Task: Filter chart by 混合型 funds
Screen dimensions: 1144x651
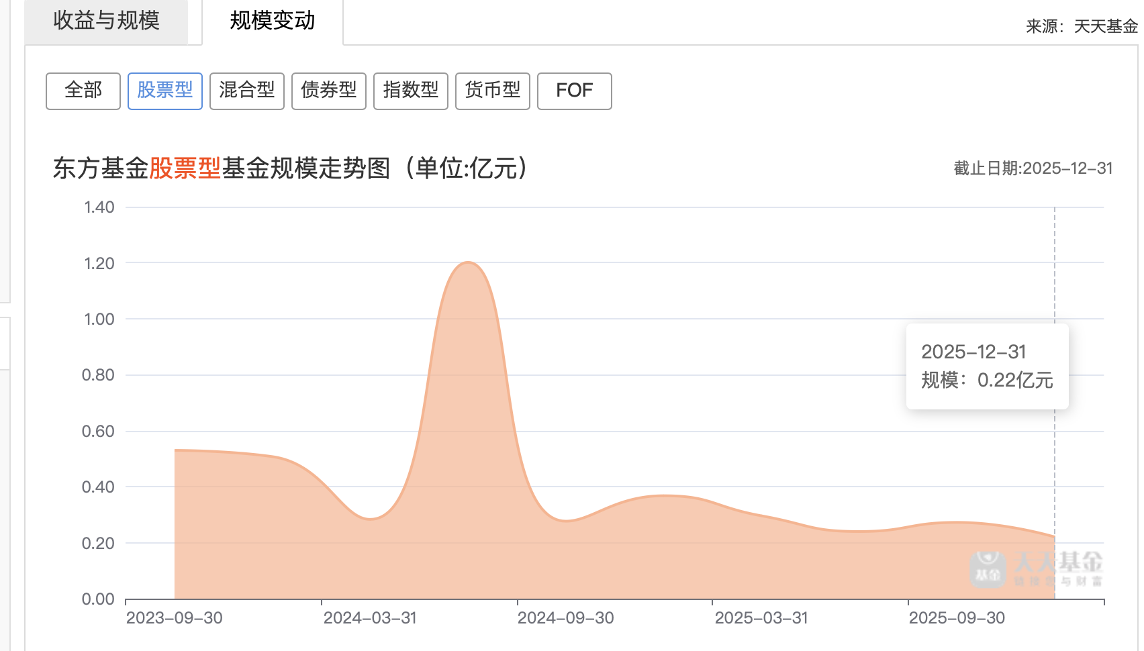Action: pos(247,91)
